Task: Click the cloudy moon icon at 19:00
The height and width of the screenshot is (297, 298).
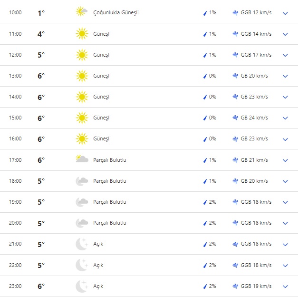Action: point(82,202)
